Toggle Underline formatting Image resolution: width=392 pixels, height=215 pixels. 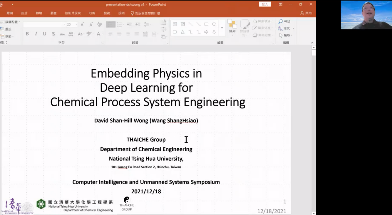point(45,34)
